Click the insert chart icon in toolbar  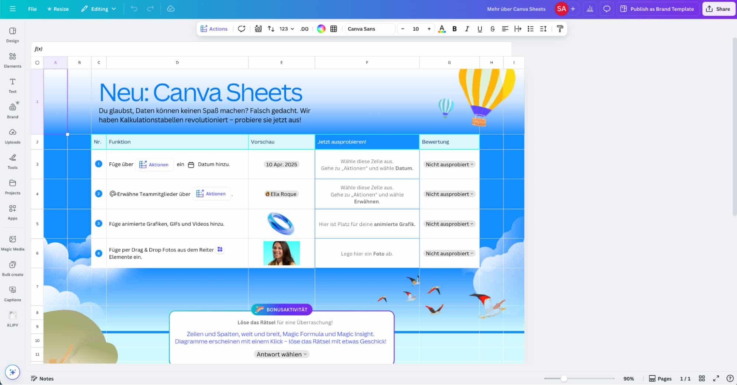pyautogui.click(x=258, y=29)
